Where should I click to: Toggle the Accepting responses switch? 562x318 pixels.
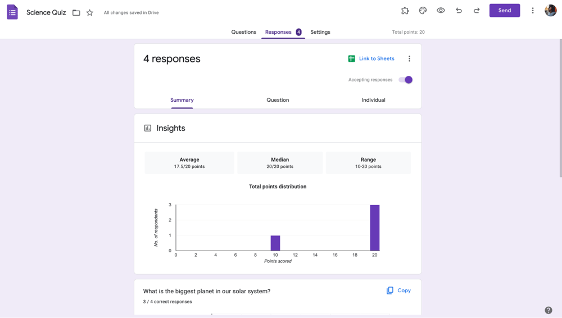click(406, 80)
